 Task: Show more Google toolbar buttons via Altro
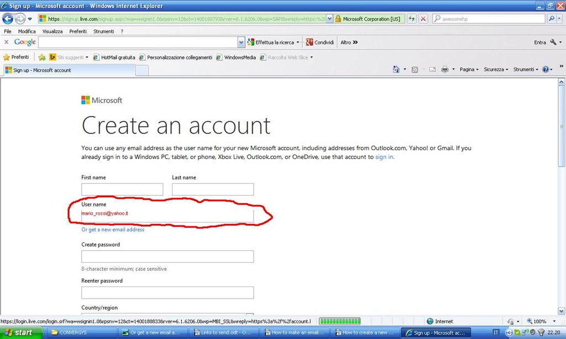coord(349,42)
